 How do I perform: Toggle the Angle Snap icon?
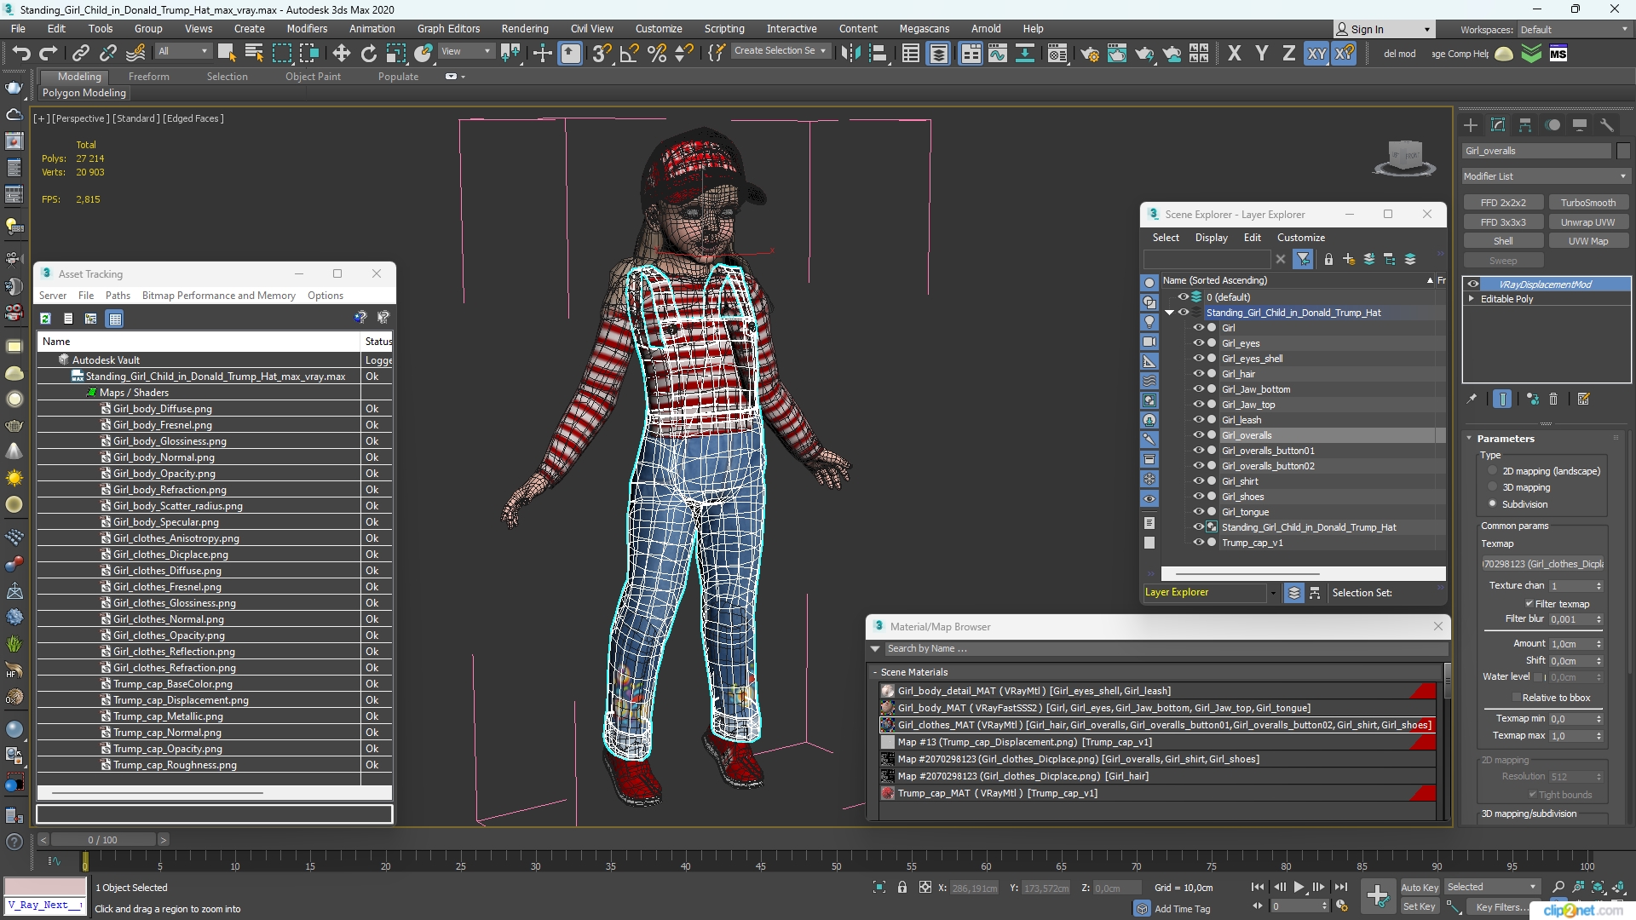[x=629, y=54]
